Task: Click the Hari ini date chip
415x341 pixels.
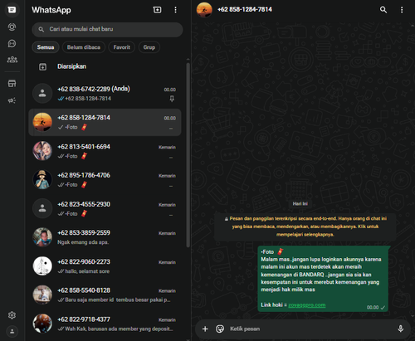Action: click(x=300, y=204)
